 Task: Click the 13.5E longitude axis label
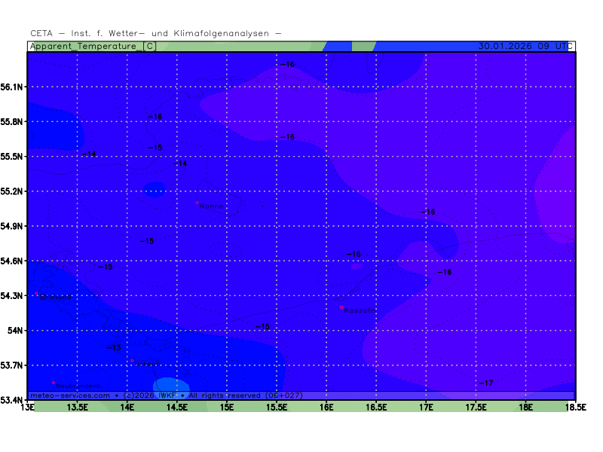[78, 408]
